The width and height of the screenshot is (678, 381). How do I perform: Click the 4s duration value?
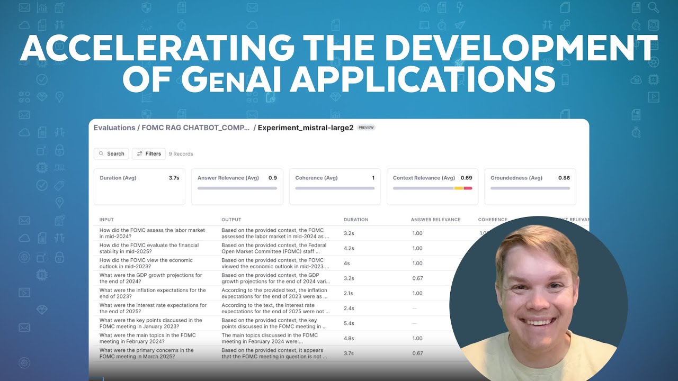pyautogui.click(x=346, y=263)
